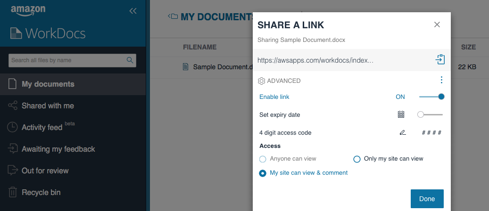Click the Shared with me share icon
The width and height of the screenshot is (489, 211).
point(12,105)
